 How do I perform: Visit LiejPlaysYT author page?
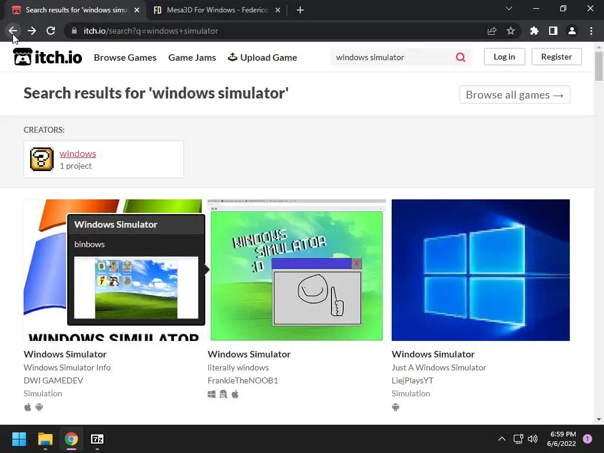(412, 380)
